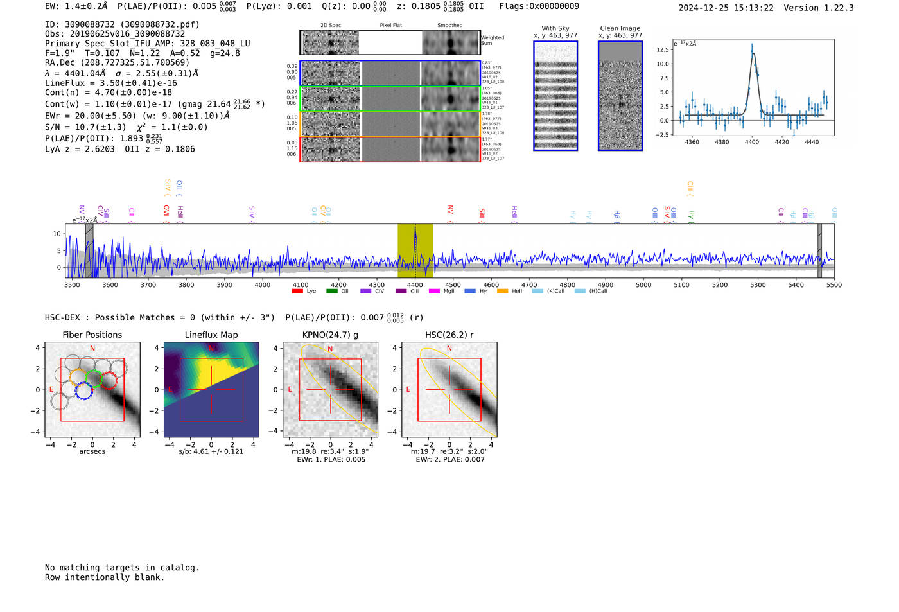Click the 2024-12-25 15:13:22 timestamp

(726, 8)
